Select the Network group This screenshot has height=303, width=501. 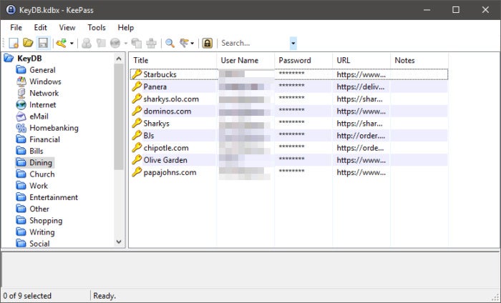(44, 93)
